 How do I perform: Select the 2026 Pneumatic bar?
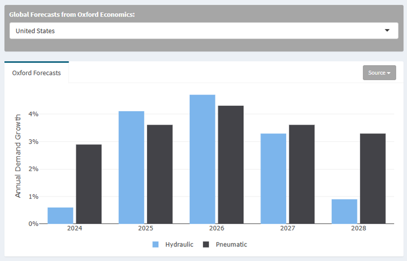pos(231,165)
